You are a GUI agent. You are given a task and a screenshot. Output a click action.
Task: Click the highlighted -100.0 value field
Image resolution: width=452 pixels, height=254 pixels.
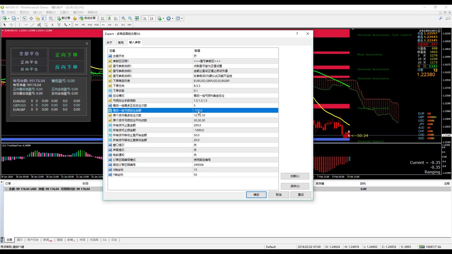(236, 110)
